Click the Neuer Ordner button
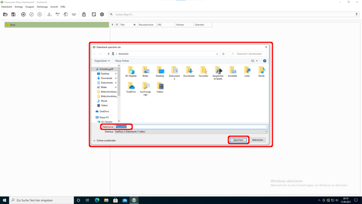The image size is (362, 204). pyautogui.click(x=122, y=61)
